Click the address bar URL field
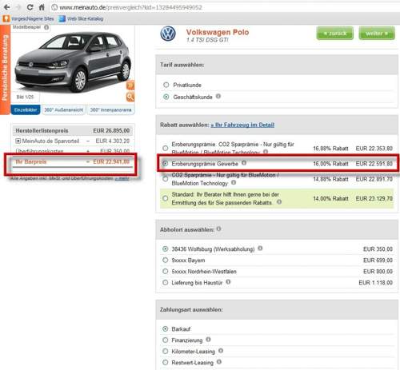Viewport: 400px width, 370px height. (x=224, y=7)
